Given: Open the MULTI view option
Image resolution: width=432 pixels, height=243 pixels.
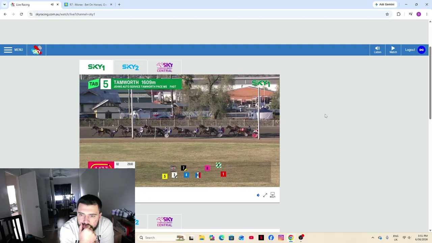Looking at the screenshot, I should pyautogui.click(x=272, y=195).
